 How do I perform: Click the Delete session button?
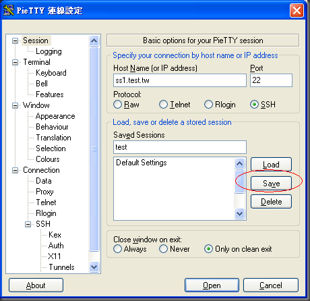coord(271,202)
